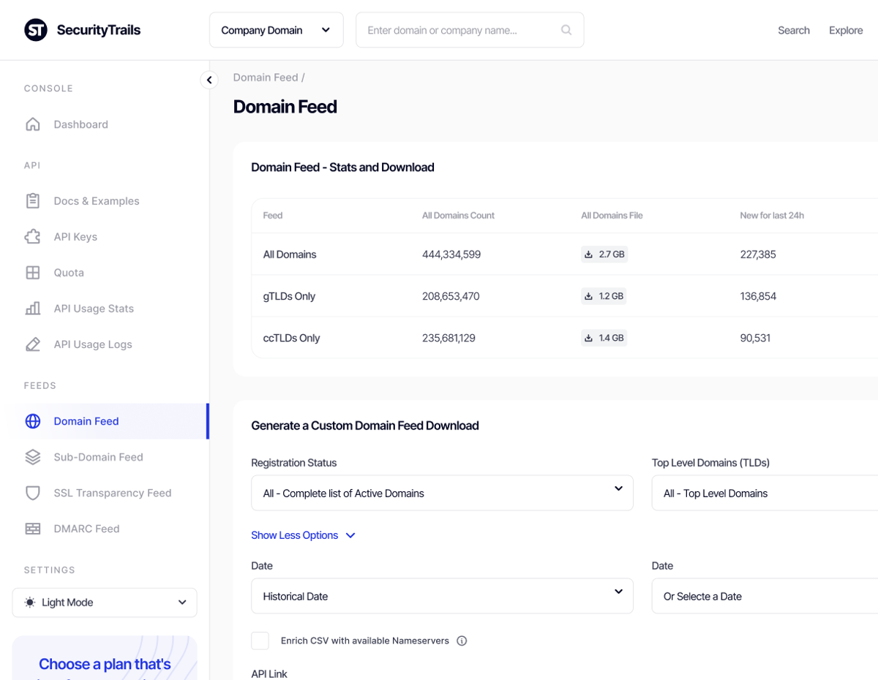Click the 90,531 new ccTLDs value
The image size is (878, 680).
coord(755,338)
